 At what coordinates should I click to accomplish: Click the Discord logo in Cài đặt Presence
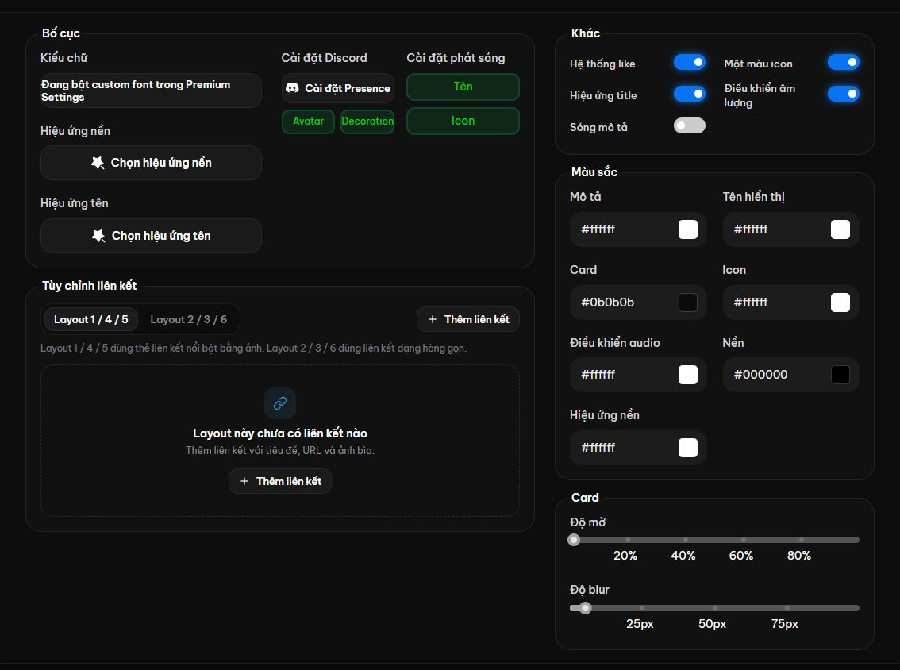(292, 88)
